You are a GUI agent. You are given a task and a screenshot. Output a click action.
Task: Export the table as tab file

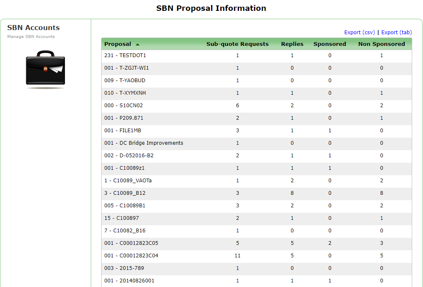coord(396,33)
